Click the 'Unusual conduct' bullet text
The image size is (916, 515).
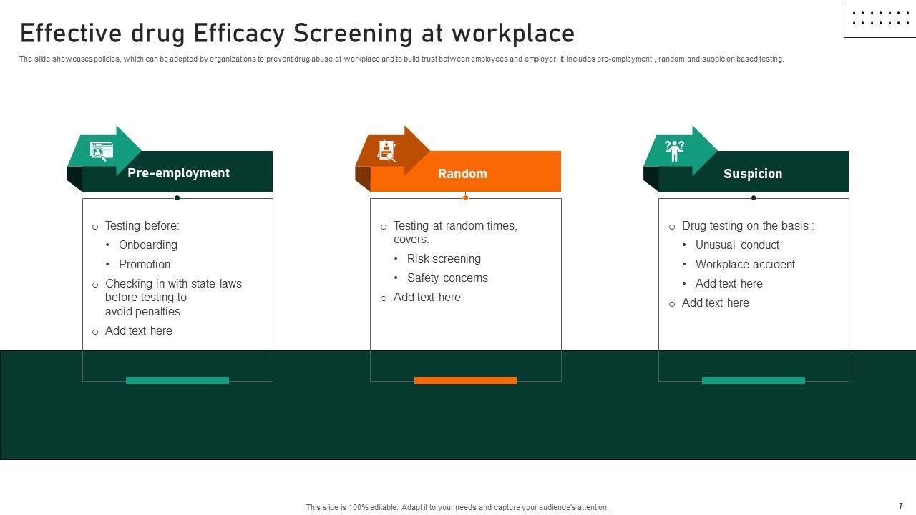point(737,245)
